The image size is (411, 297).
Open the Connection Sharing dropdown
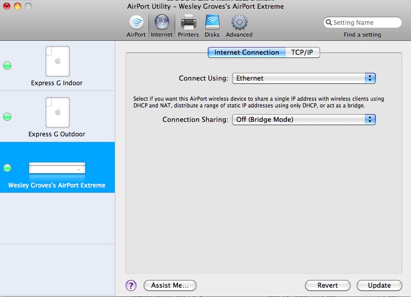tap(304, 119)
